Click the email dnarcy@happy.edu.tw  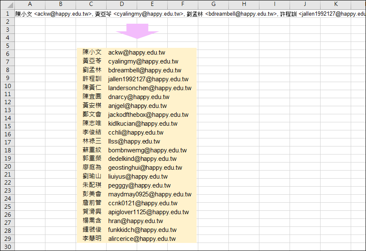139,97
